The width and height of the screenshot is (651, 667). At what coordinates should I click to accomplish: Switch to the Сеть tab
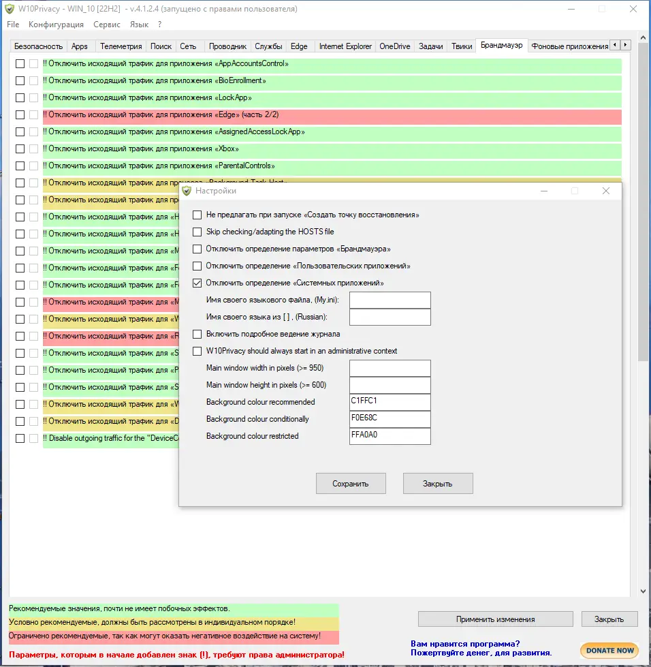[188, 46]
